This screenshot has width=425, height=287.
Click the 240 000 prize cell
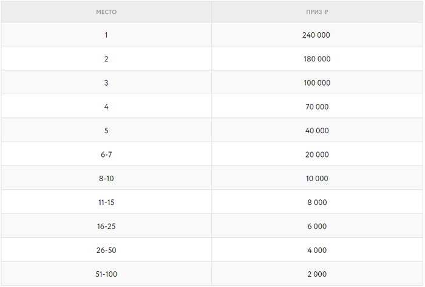(x=316, y=35)
